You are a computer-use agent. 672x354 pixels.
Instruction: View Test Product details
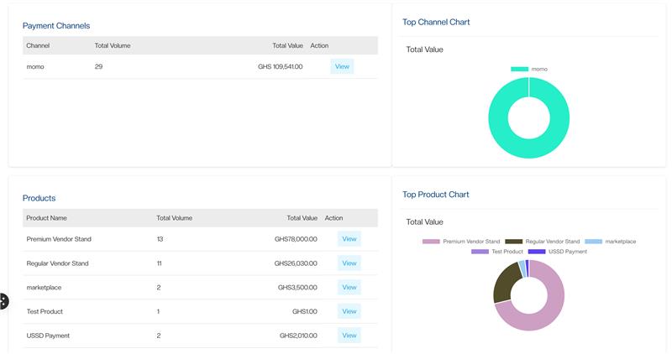(349, 311)
